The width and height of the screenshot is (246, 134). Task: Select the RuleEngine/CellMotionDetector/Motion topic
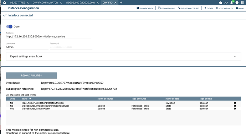[x=43, y=103]
